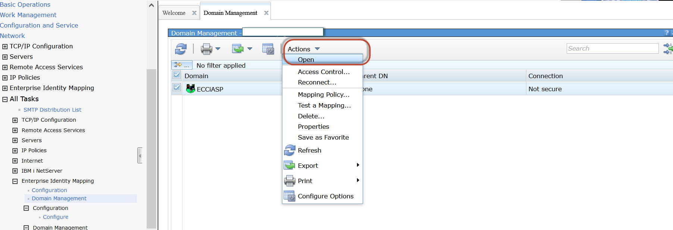Expand the TCP/IP Configuration tree node
Screen dimensions: 673x230
click(5, 47)
